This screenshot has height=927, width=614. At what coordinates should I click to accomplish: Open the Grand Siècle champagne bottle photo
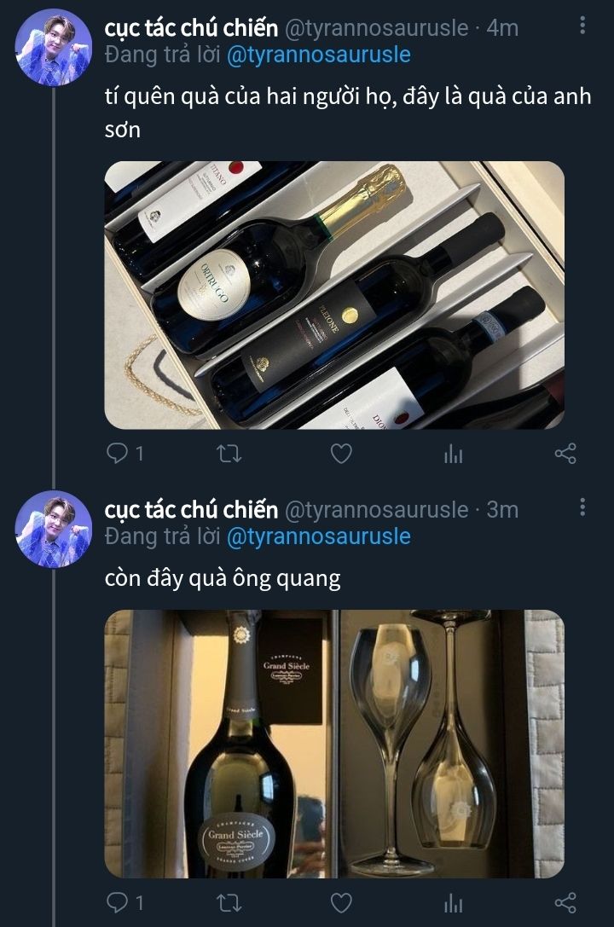(x=221, y=744)
